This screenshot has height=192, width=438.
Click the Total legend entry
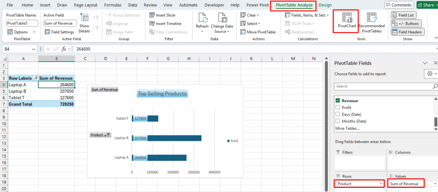[233, 141]
